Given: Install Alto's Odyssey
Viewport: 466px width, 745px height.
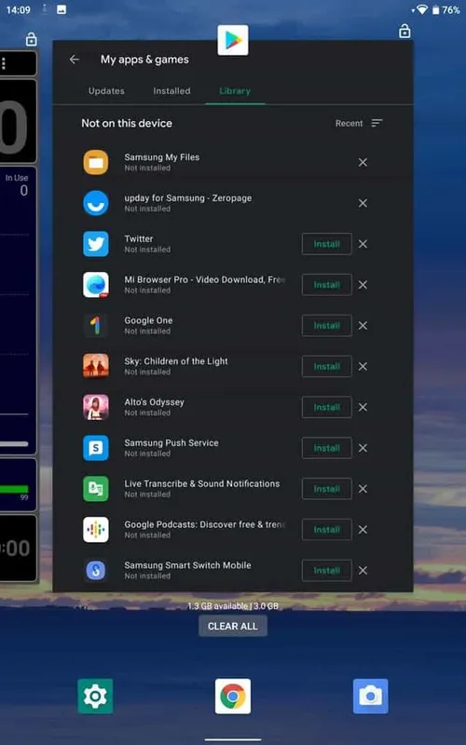Looking at the screenshot, I should click(327, 407).
